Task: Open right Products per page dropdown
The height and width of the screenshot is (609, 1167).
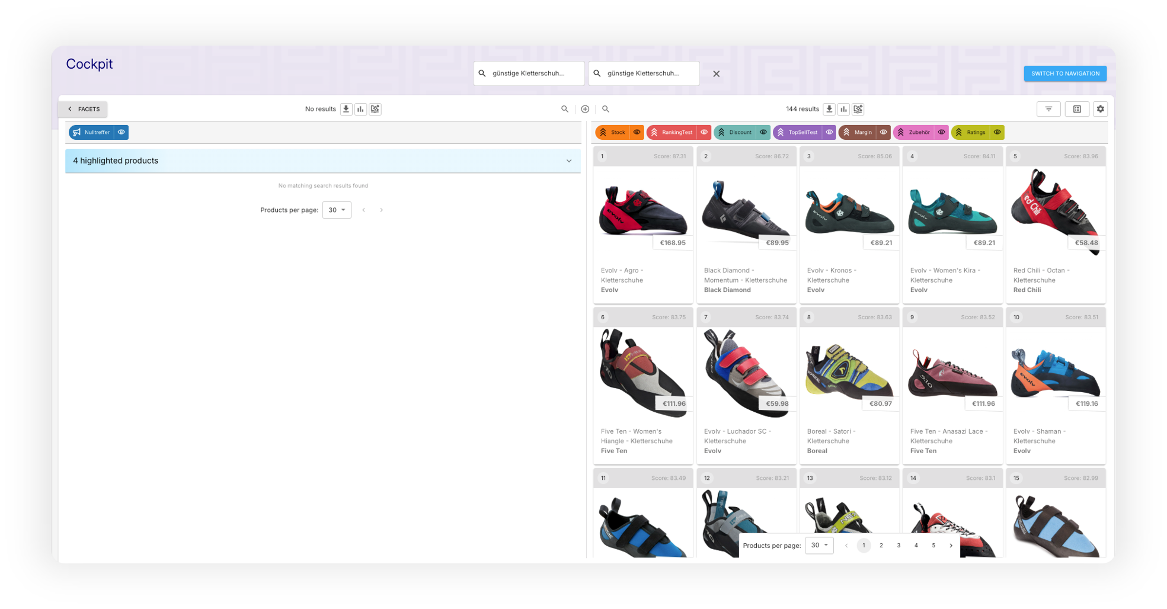Action: pos(819,546)
